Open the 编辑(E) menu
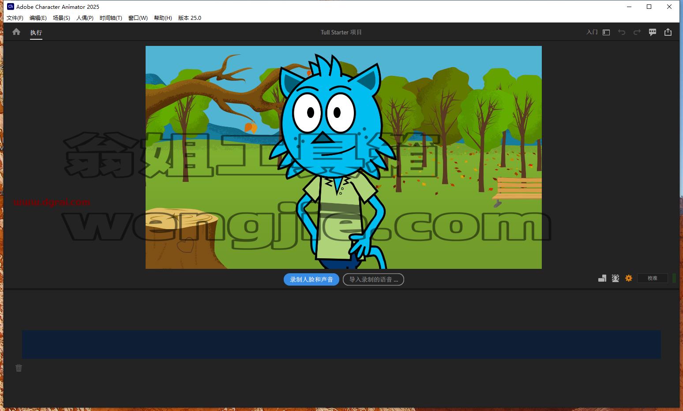683x411 pixels. (x=38, y=18)
